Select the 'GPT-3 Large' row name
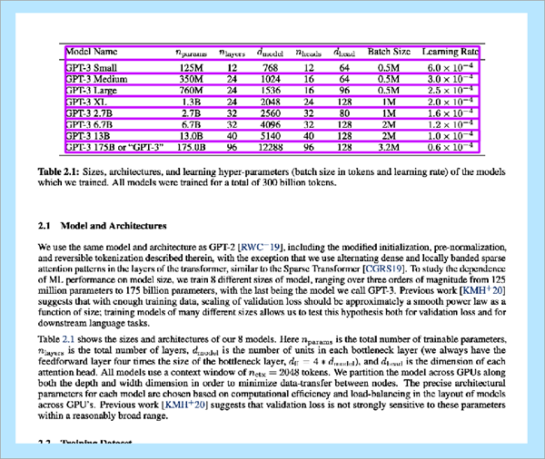This screenshot has height=459, width=545. click(91, 91)
